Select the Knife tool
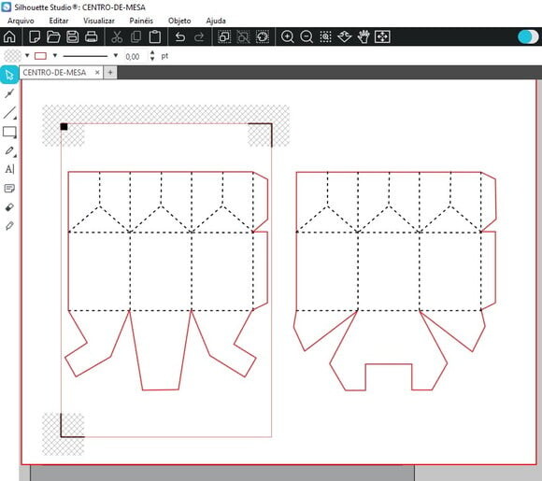 (9, 226)
